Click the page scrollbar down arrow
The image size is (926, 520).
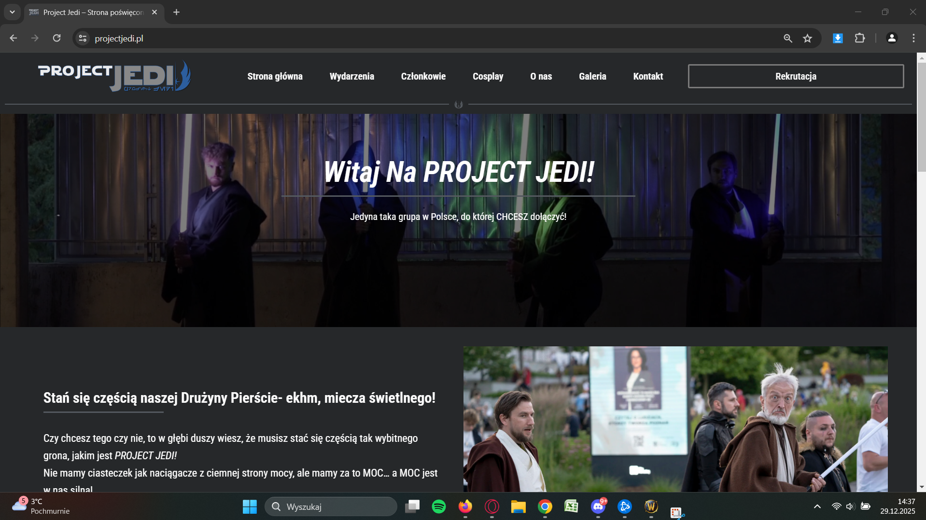922,487
